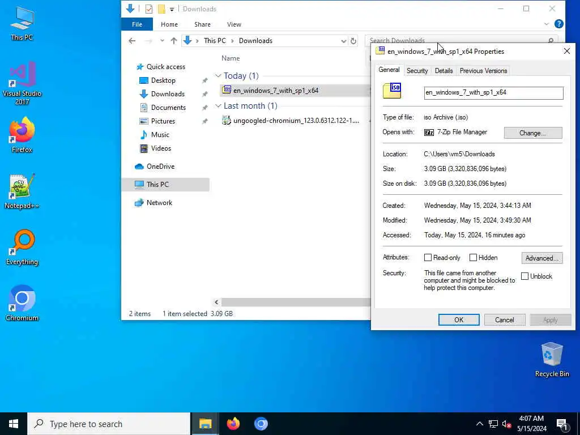Click the Change... button
The image size is (580, 435).
[x=532, y=133]
